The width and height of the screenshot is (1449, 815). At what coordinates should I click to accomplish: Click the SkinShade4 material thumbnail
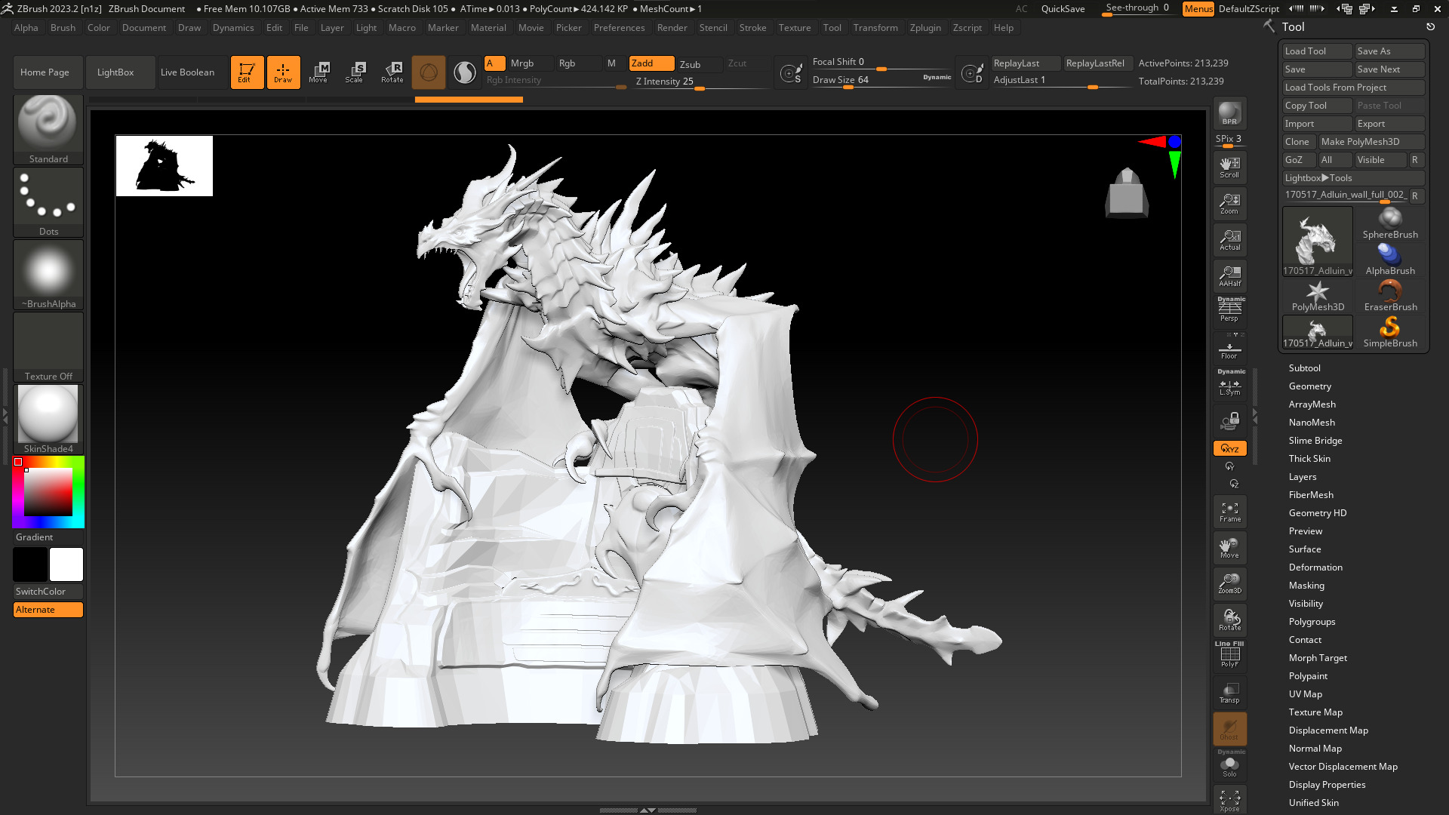click(x=48, y=415)
